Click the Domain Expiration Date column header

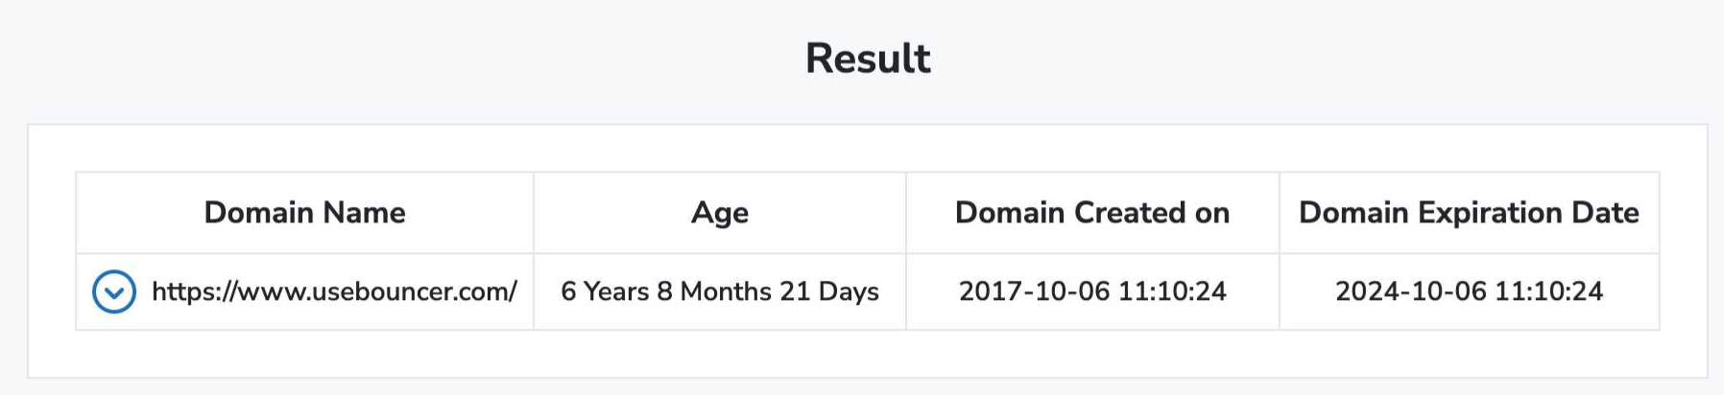tap(1469, 213)
